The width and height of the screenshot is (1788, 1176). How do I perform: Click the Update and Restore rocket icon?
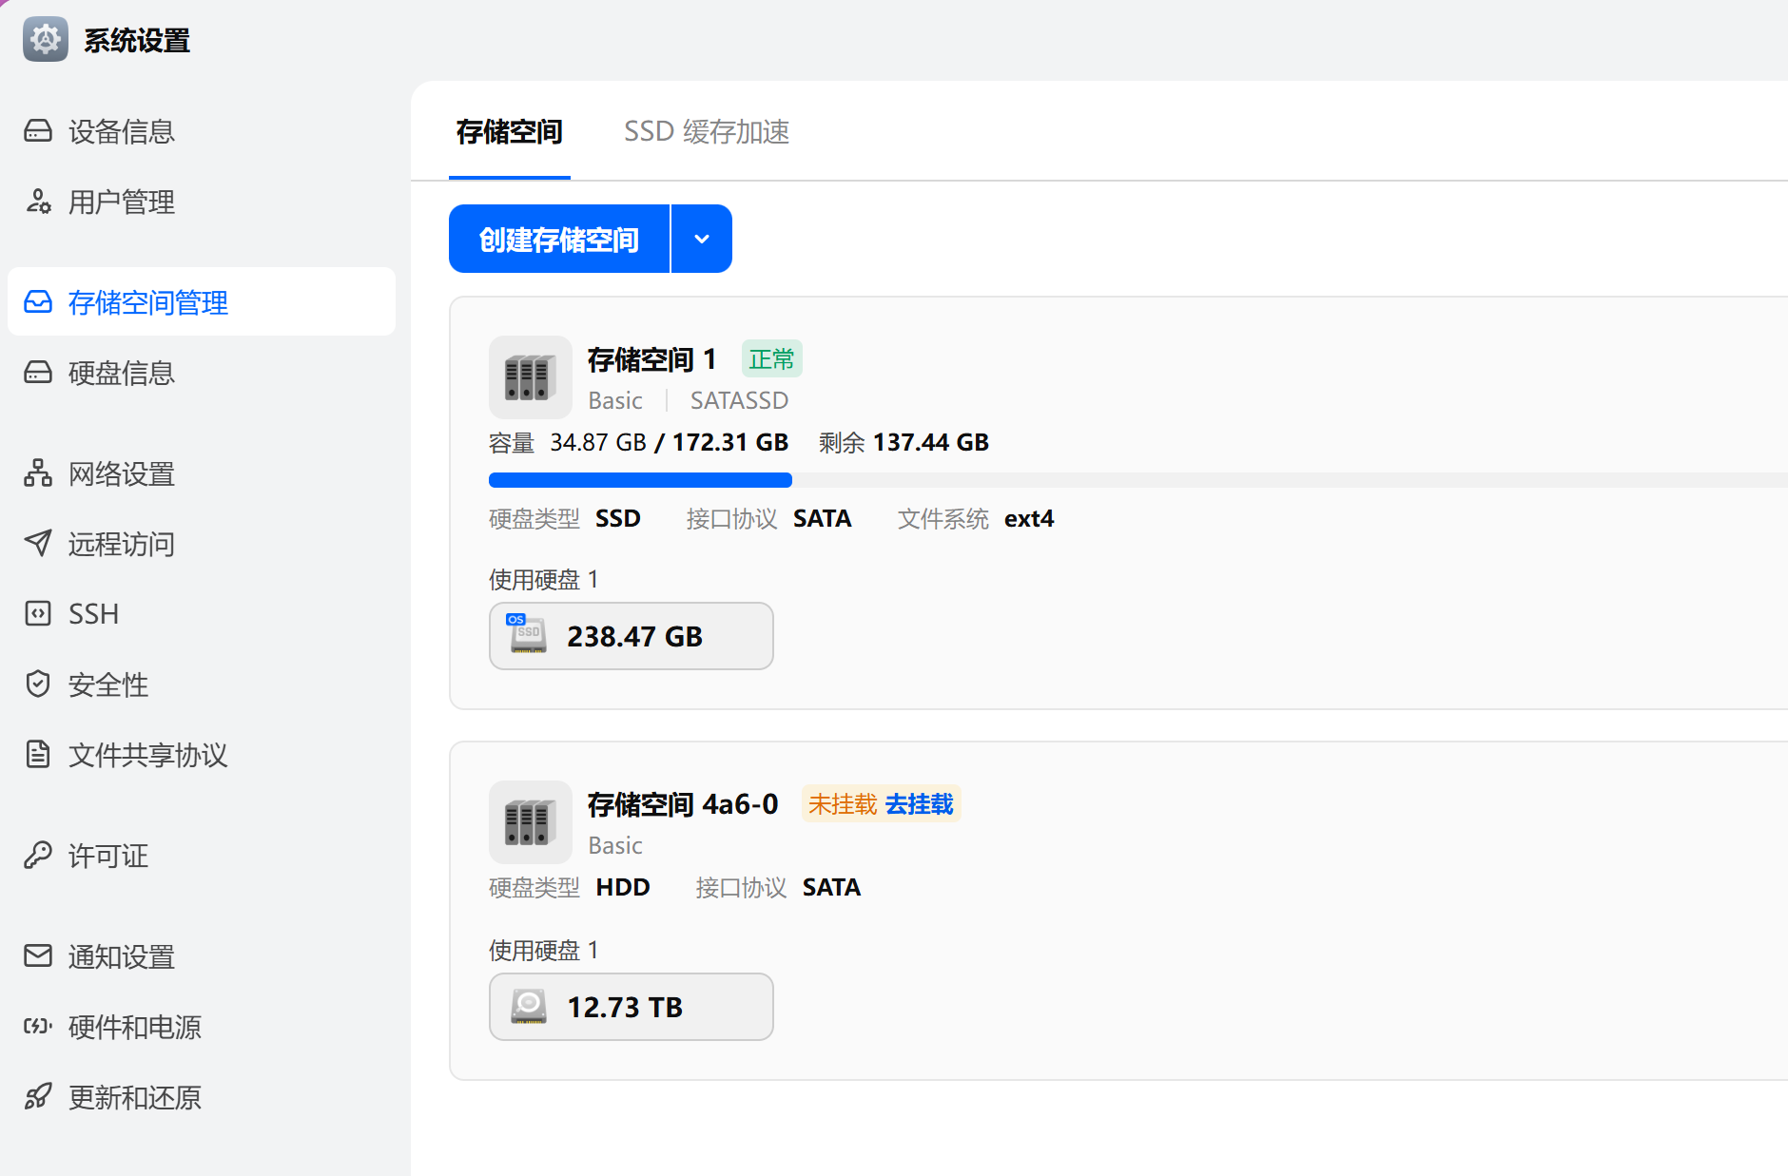(x=38, y=1097)
